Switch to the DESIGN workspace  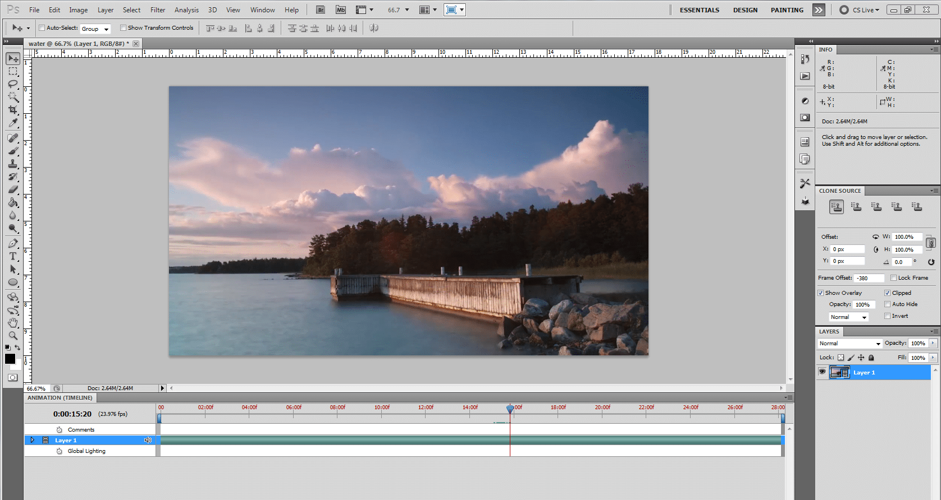(745, 10)
